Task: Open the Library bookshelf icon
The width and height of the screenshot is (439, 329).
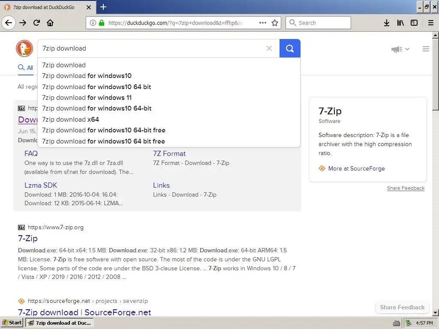Action: [400, 23]
